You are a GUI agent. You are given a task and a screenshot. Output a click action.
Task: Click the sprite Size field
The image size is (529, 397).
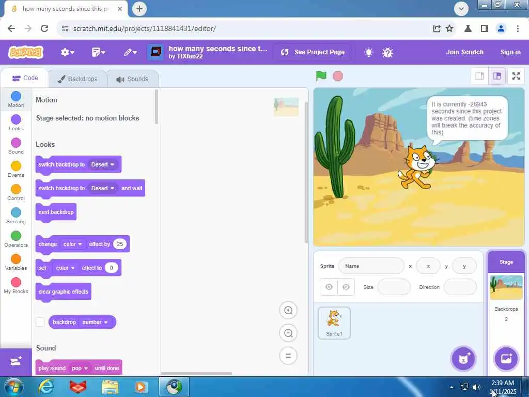394,287
